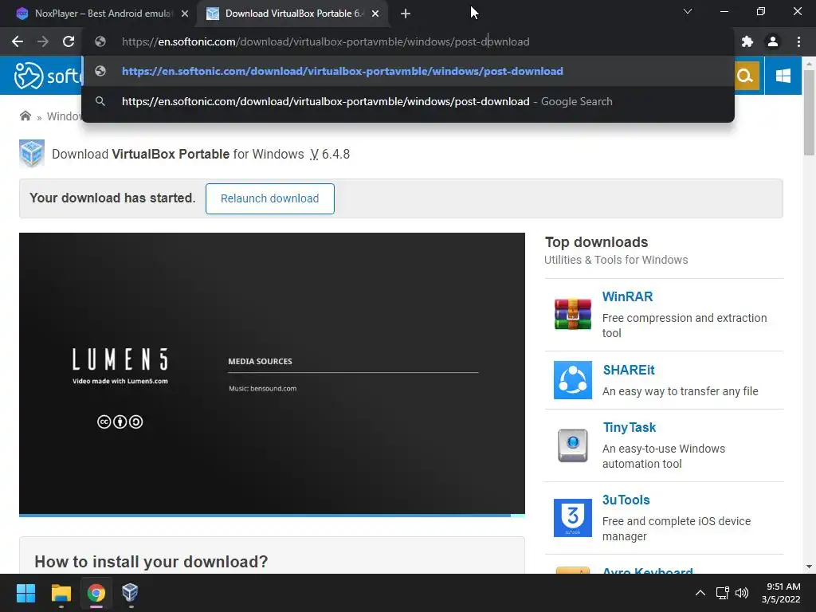Screen dimensions: 816x612
Task: Open the Windows Start menu
Action: 25,593
